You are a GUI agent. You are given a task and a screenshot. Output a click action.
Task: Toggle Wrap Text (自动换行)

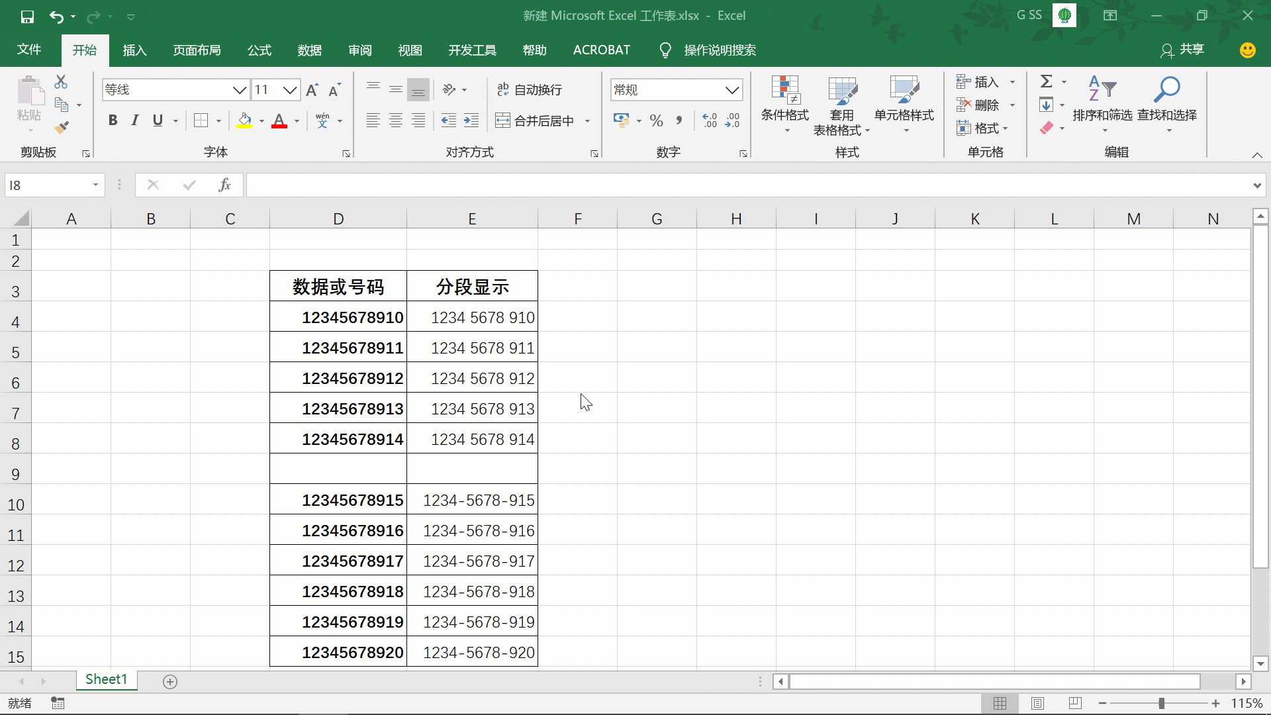(x=530, y=89)
